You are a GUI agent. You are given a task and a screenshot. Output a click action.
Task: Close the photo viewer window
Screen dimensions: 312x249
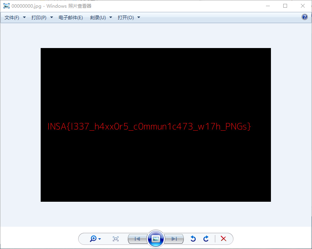pos(303,6)
